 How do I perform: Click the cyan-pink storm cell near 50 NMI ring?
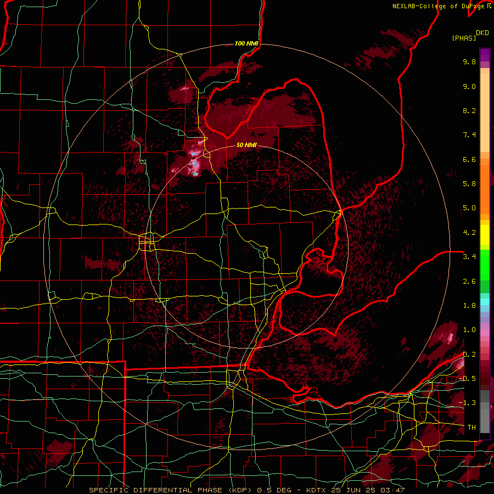[195, 163]
